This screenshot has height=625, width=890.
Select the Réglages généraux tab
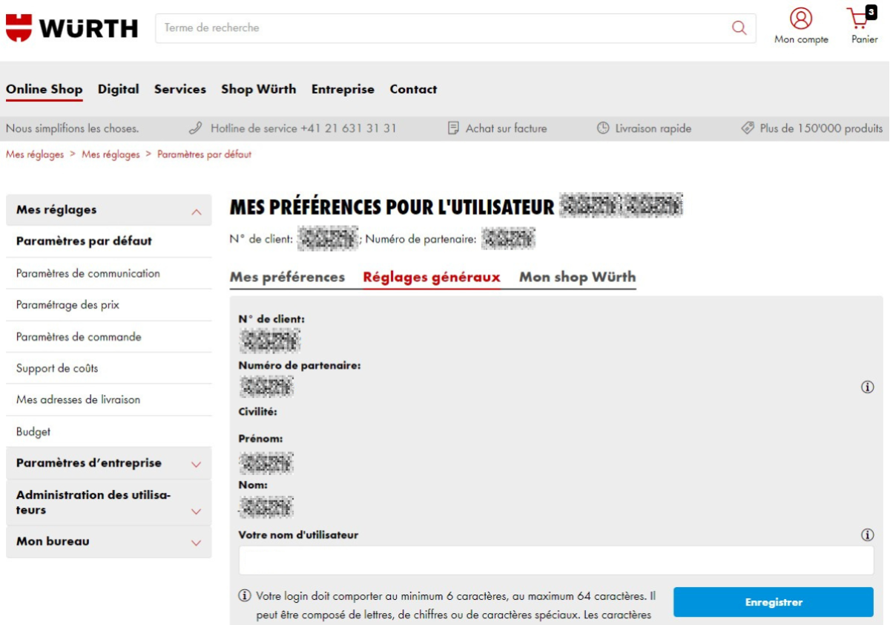point(432,277)
